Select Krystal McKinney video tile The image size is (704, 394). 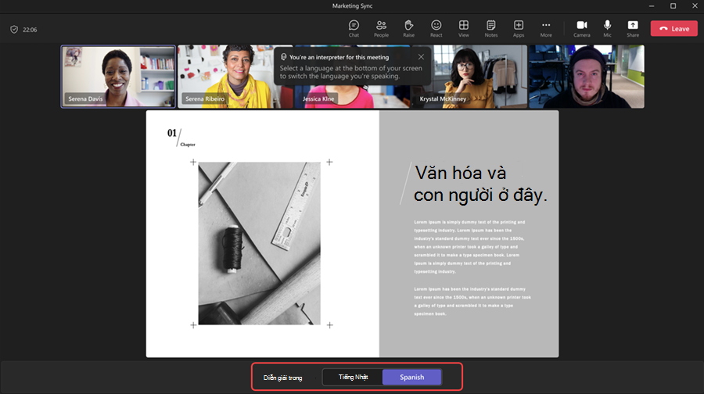(469, 77)
